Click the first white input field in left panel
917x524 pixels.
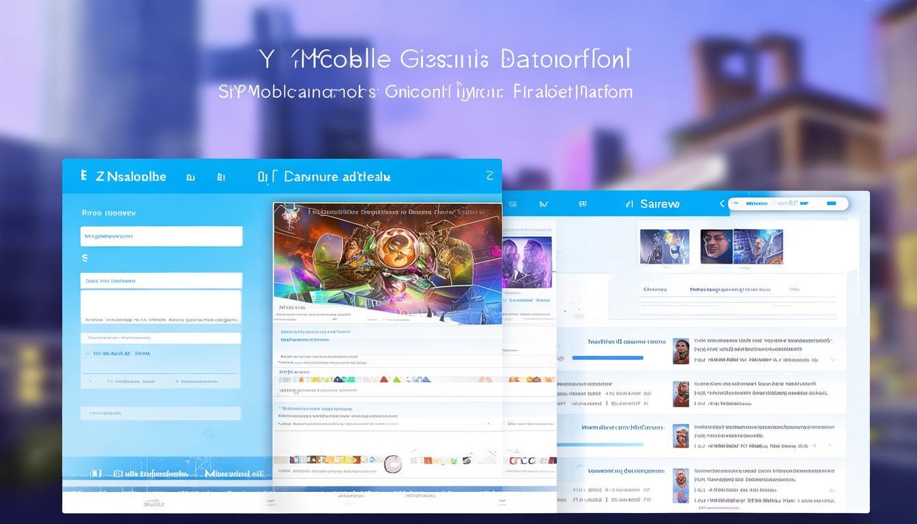coord(161,236)
